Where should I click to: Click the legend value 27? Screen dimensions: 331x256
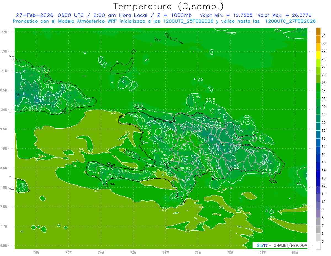[324, 67]
